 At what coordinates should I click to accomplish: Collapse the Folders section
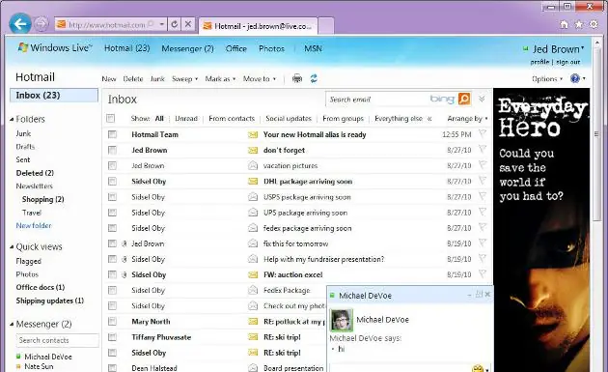(12, 119)
